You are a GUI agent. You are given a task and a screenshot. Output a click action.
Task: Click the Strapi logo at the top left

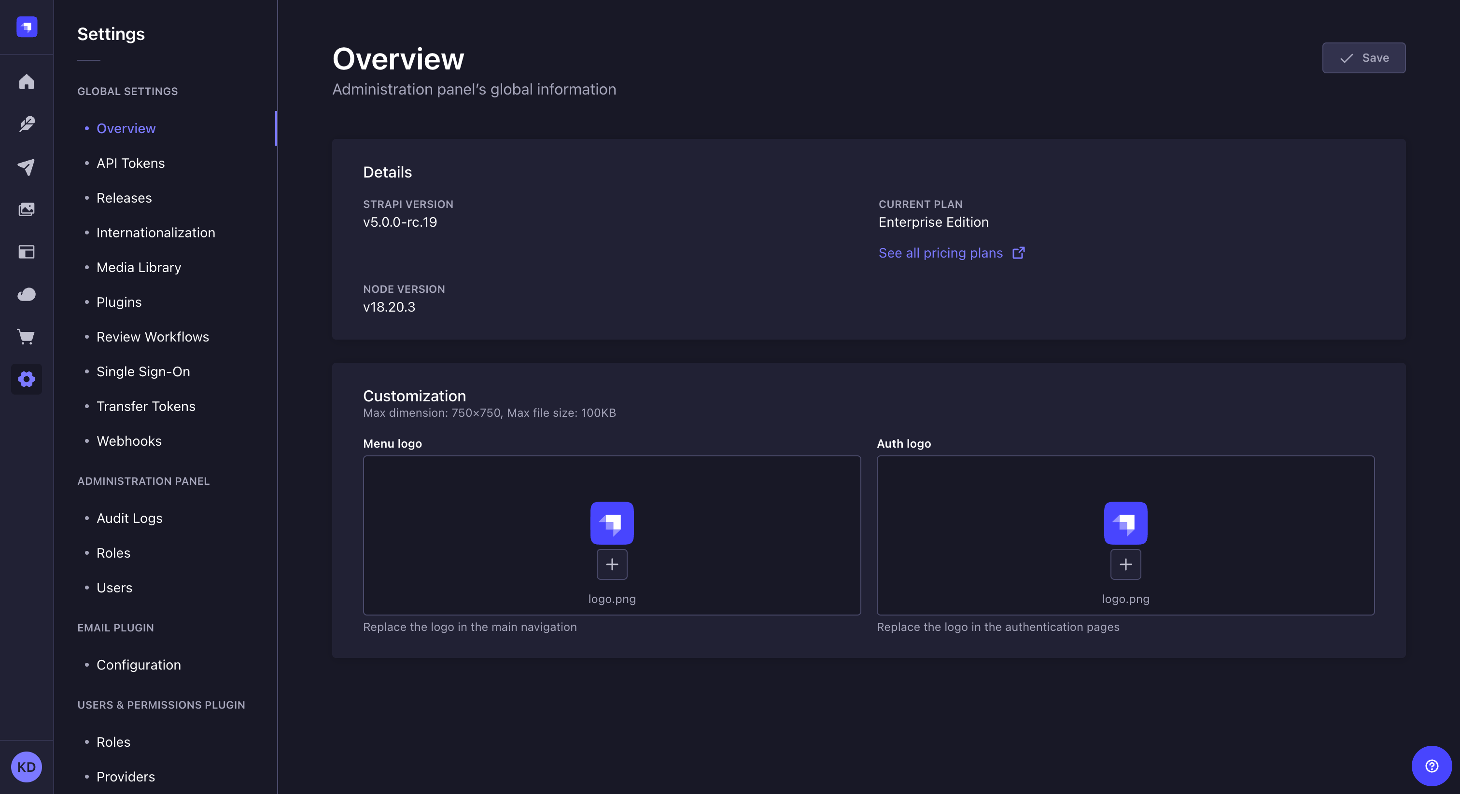click(x=26, y=27)
